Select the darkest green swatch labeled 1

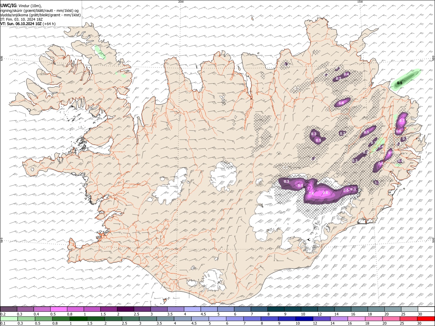(79, 319)
